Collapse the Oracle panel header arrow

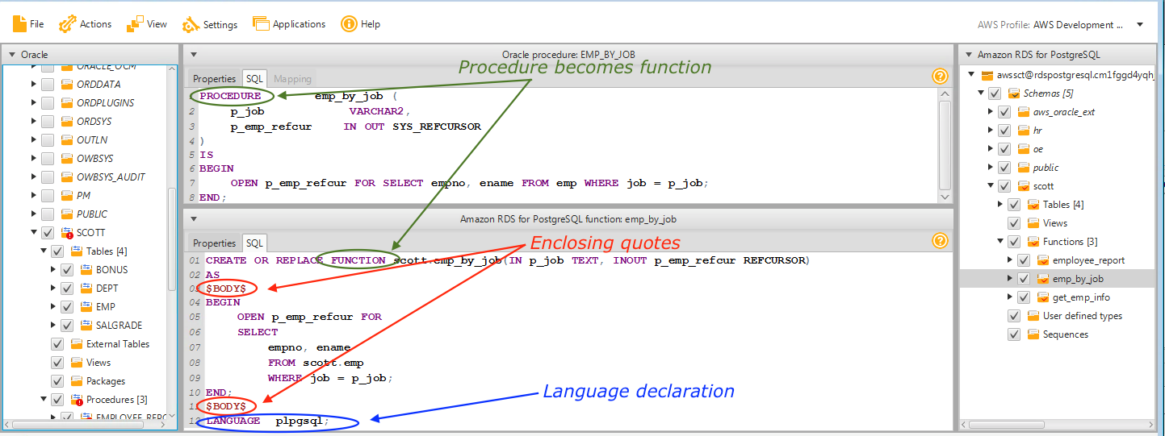point(11,55)
